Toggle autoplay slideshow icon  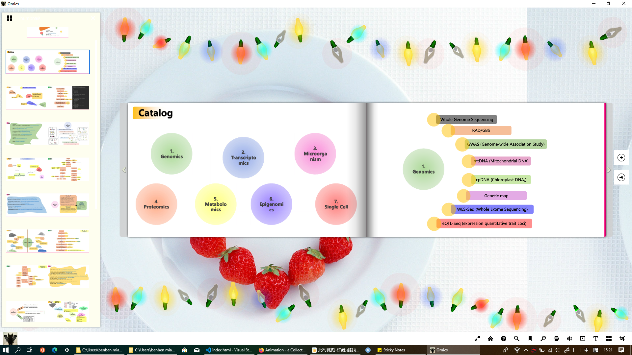583,339
